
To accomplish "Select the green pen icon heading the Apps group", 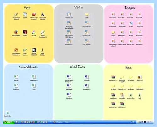I will coord(16,14).
